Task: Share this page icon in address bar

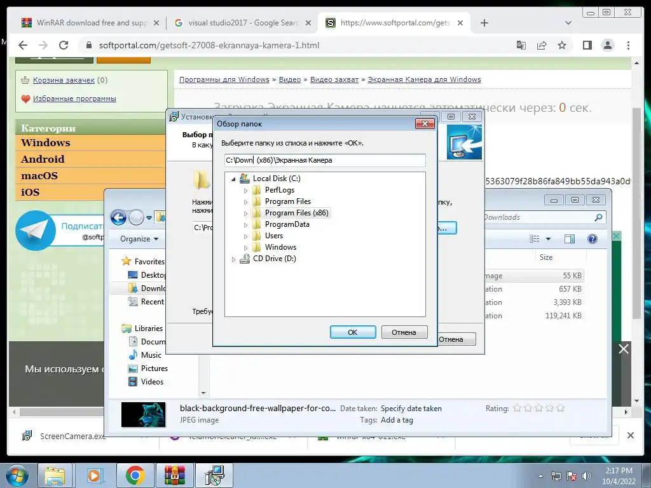Action: click(x=542, y=45)
